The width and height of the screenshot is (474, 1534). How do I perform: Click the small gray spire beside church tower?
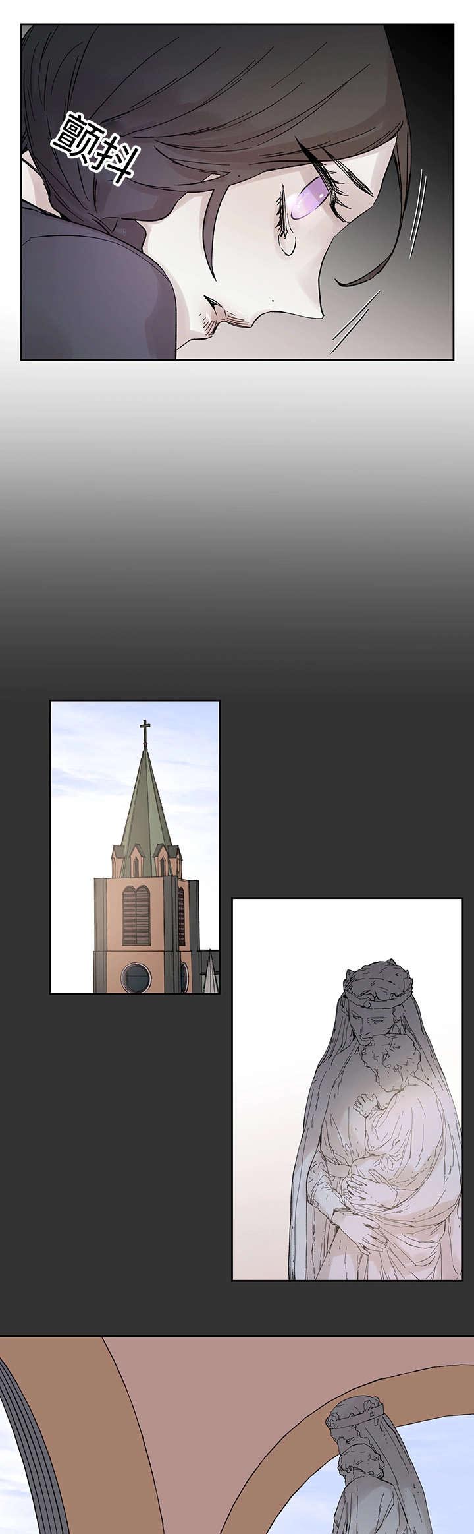coord(210,971)
